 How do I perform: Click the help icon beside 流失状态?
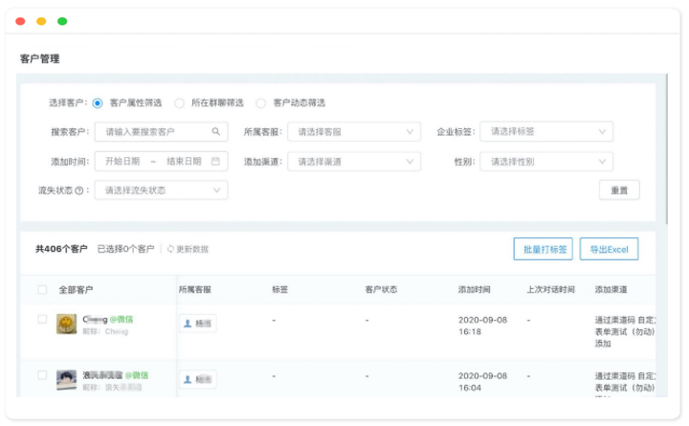[79, 191]
